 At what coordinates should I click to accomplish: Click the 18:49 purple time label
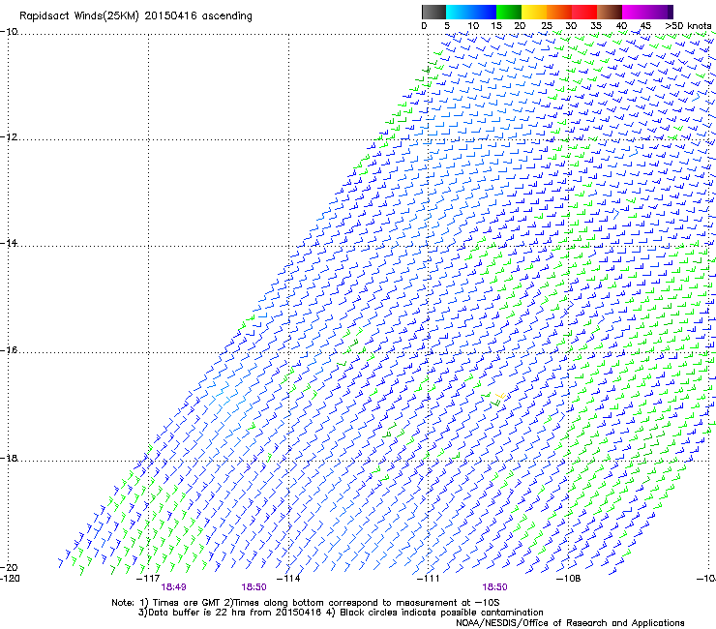click(174, 587)
